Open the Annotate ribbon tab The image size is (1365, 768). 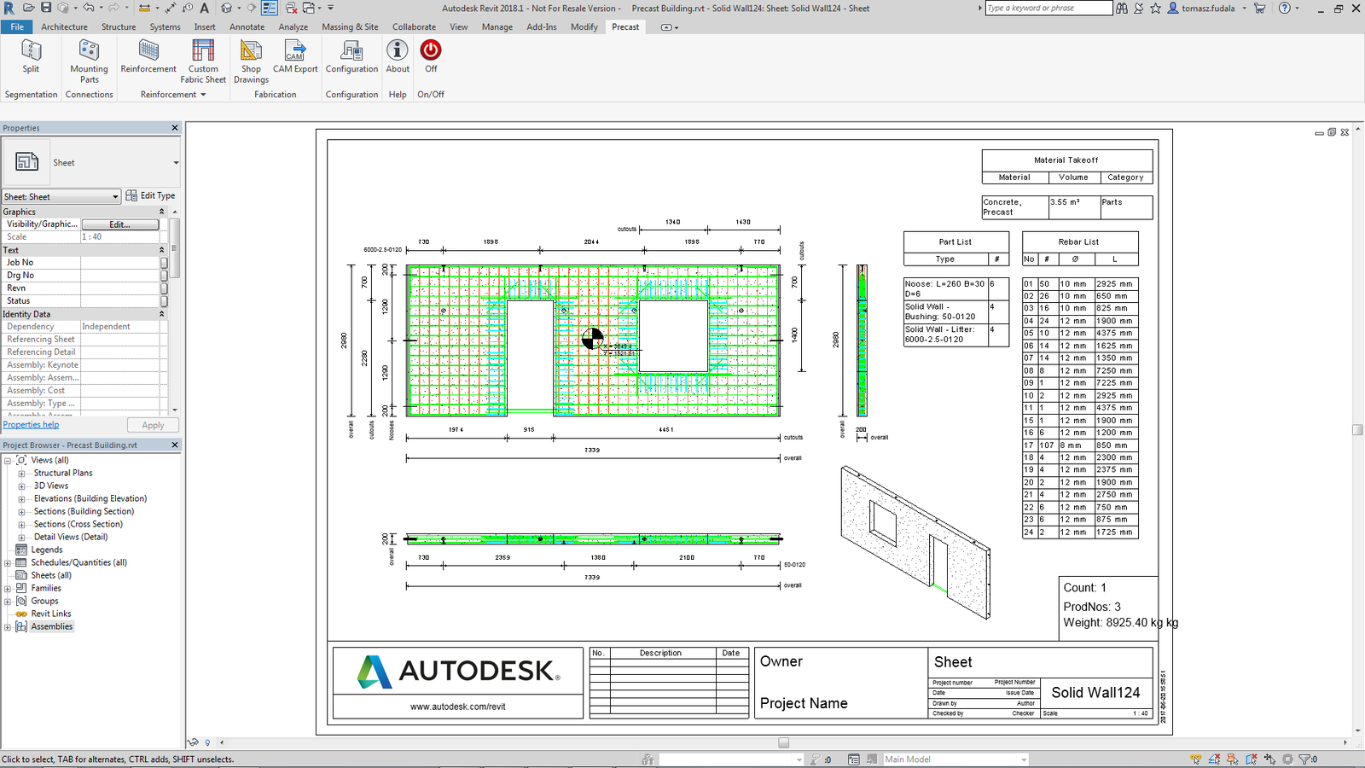[x=247, y=26]
